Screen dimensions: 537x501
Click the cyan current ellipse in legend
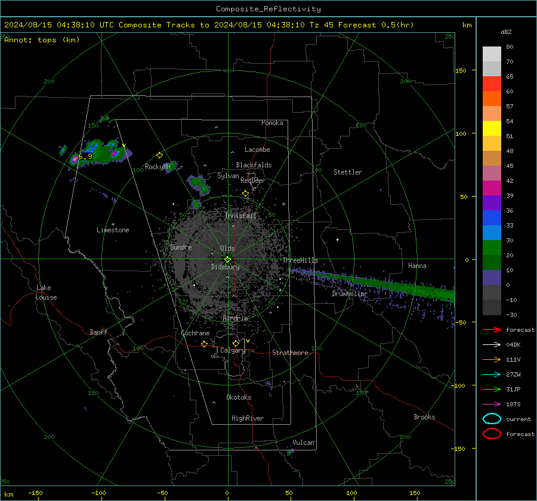click(x=492, y=419)
